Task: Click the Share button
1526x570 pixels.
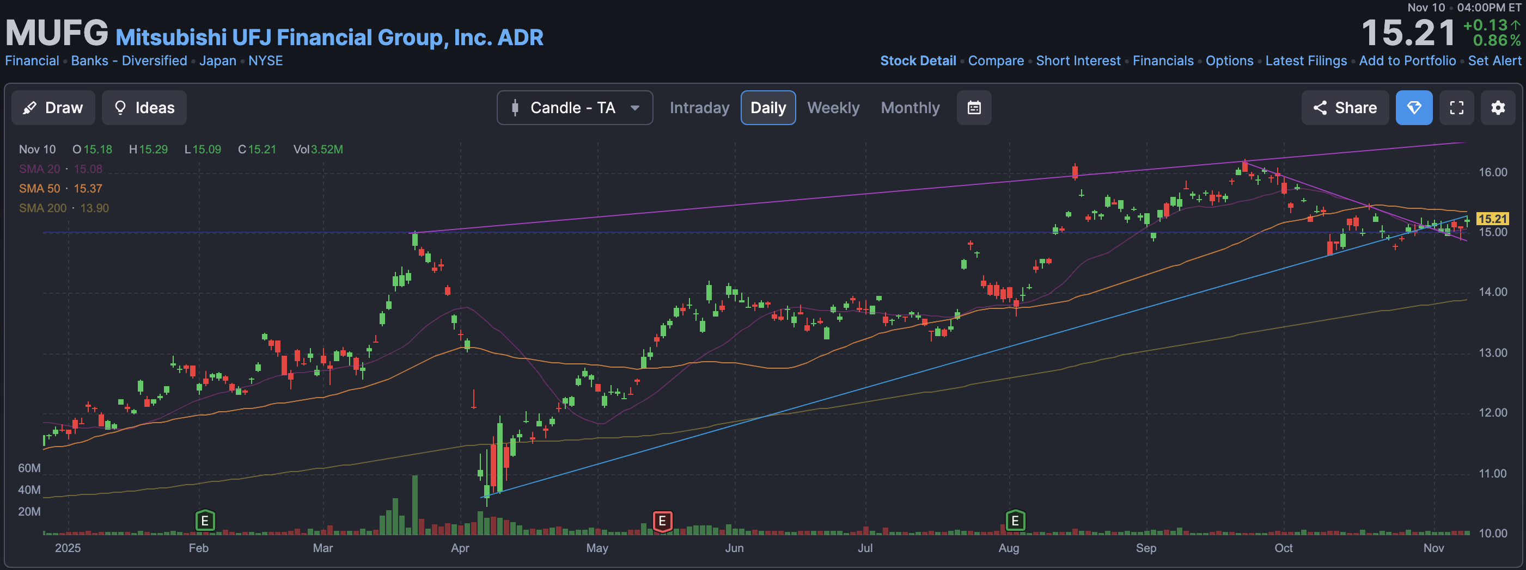Action: (x=1345, y=108)
